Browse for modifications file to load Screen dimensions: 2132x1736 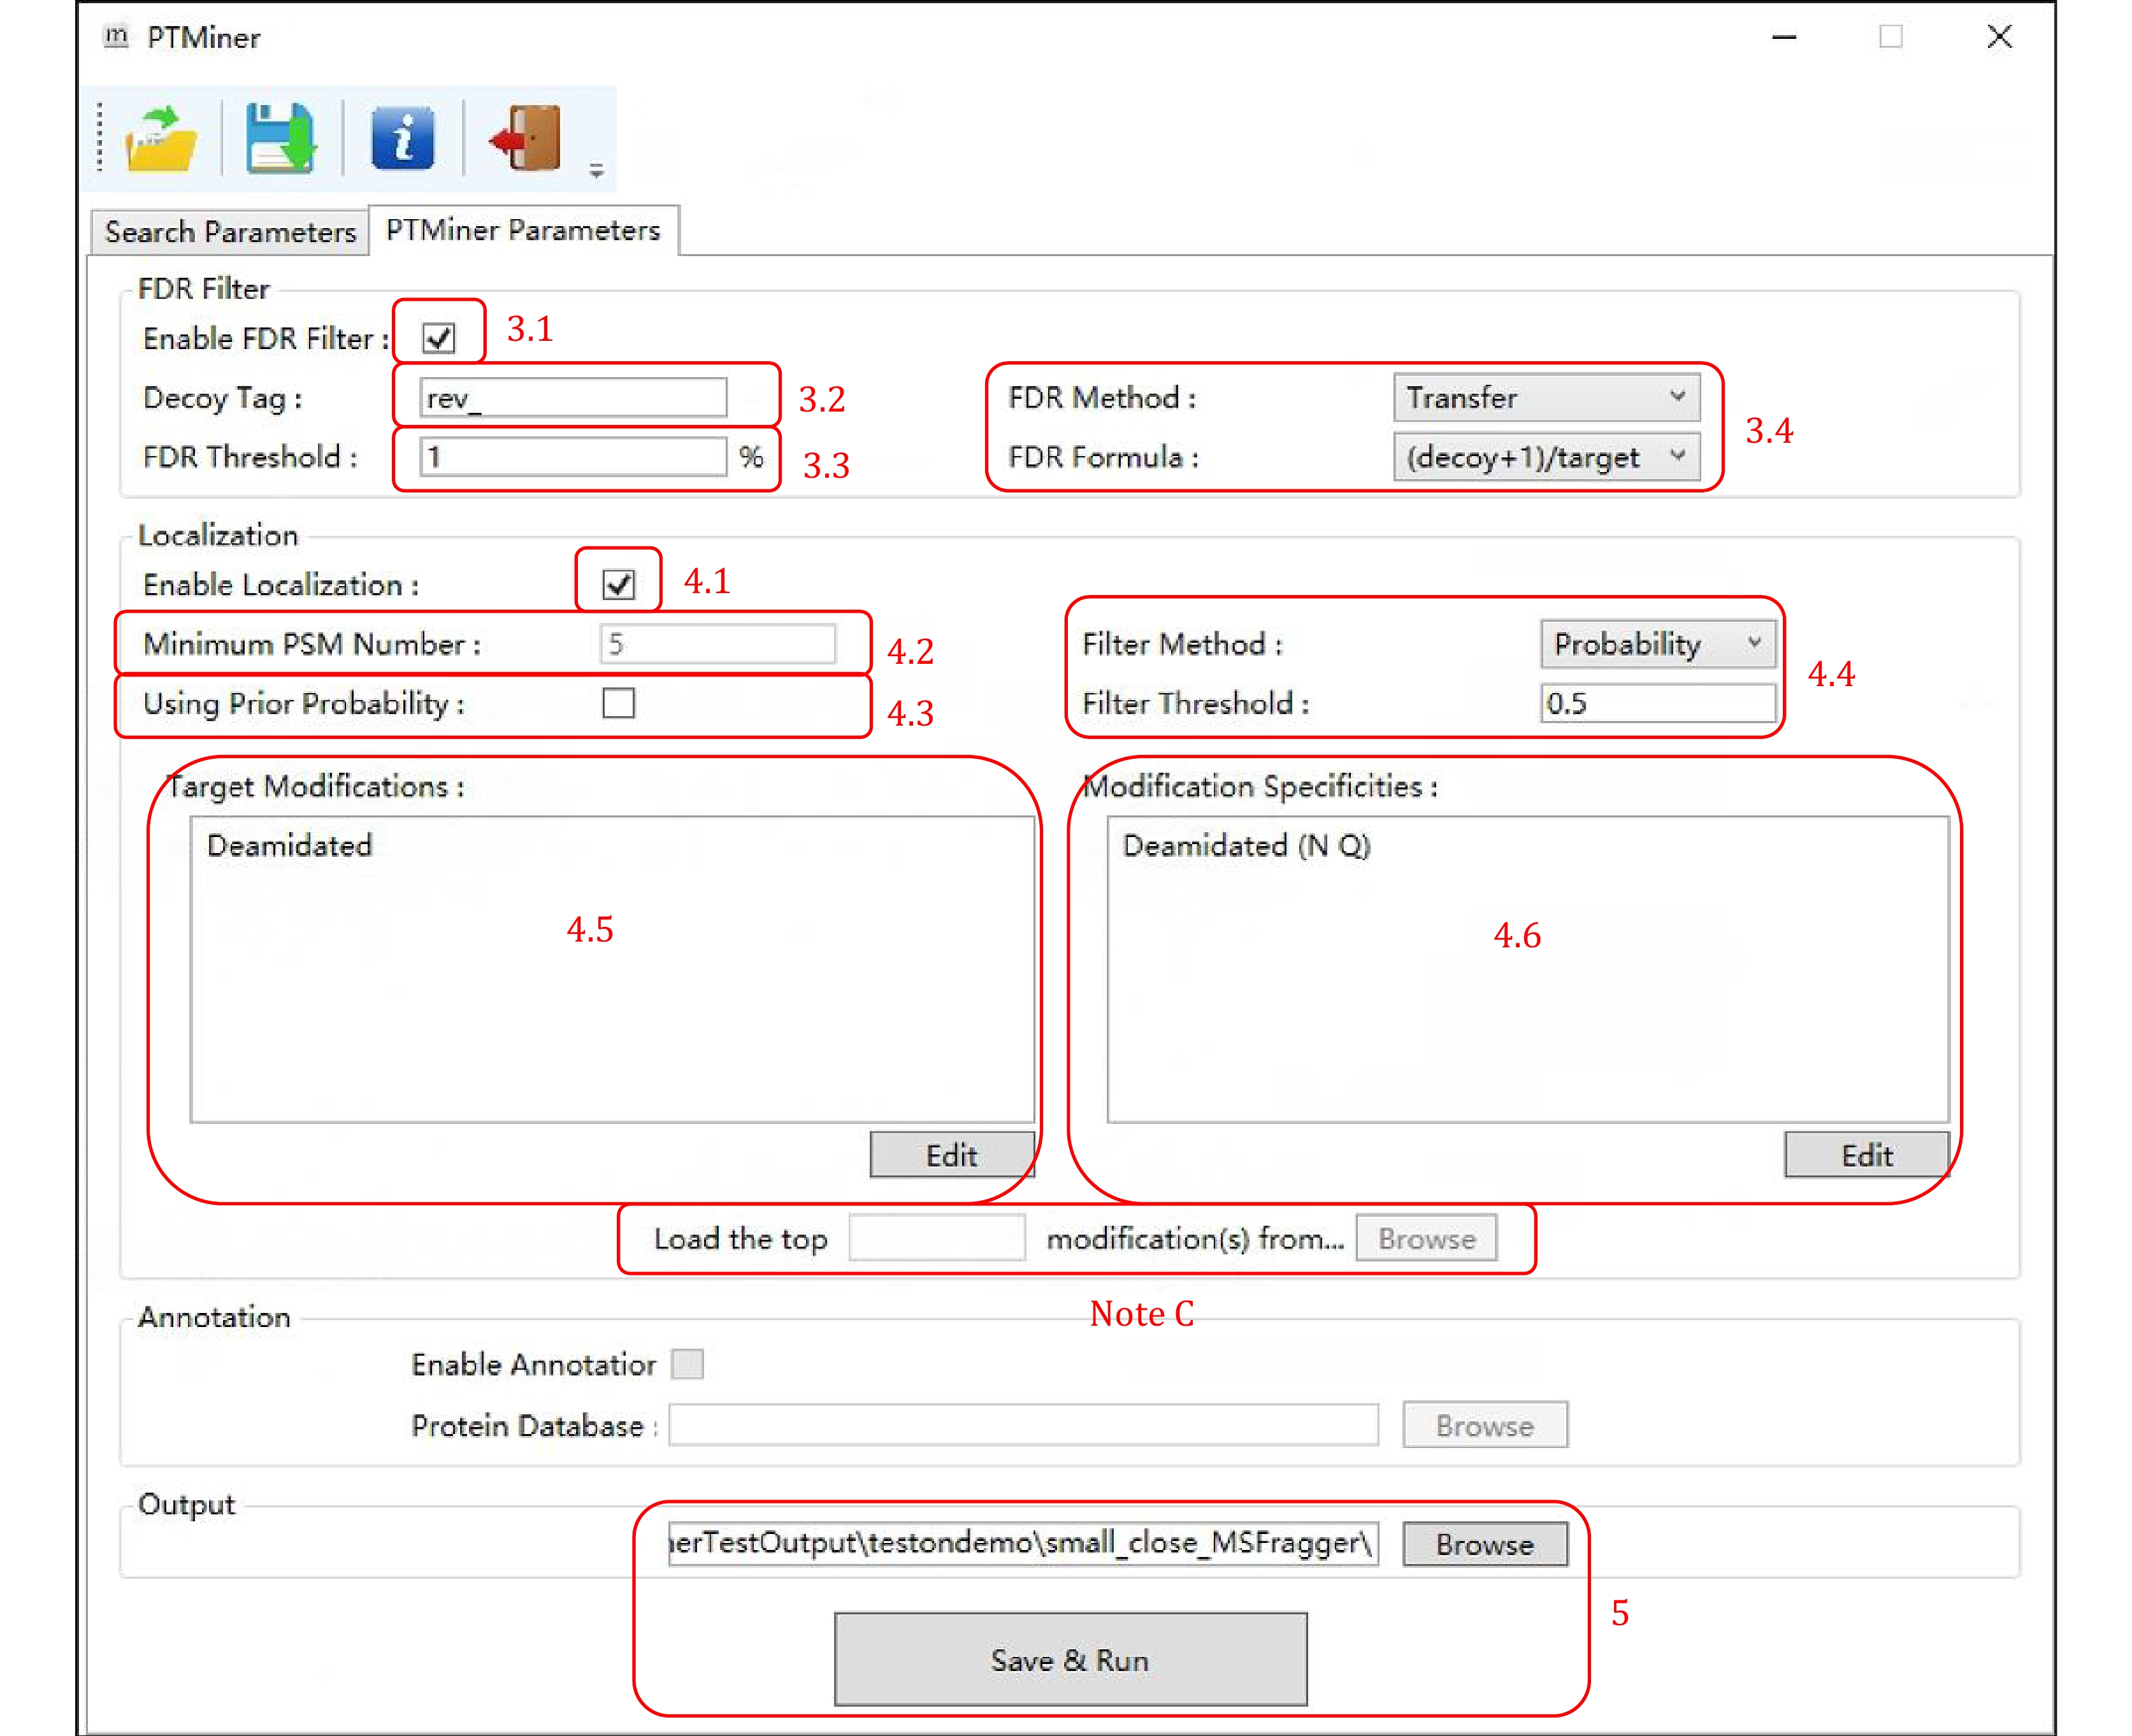click(x=1427, y=1238)
